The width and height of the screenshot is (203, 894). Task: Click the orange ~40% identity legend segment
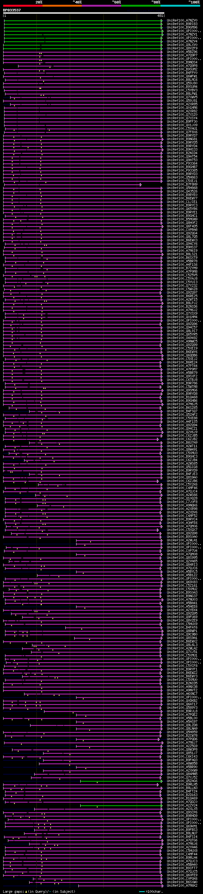point(62,6)
